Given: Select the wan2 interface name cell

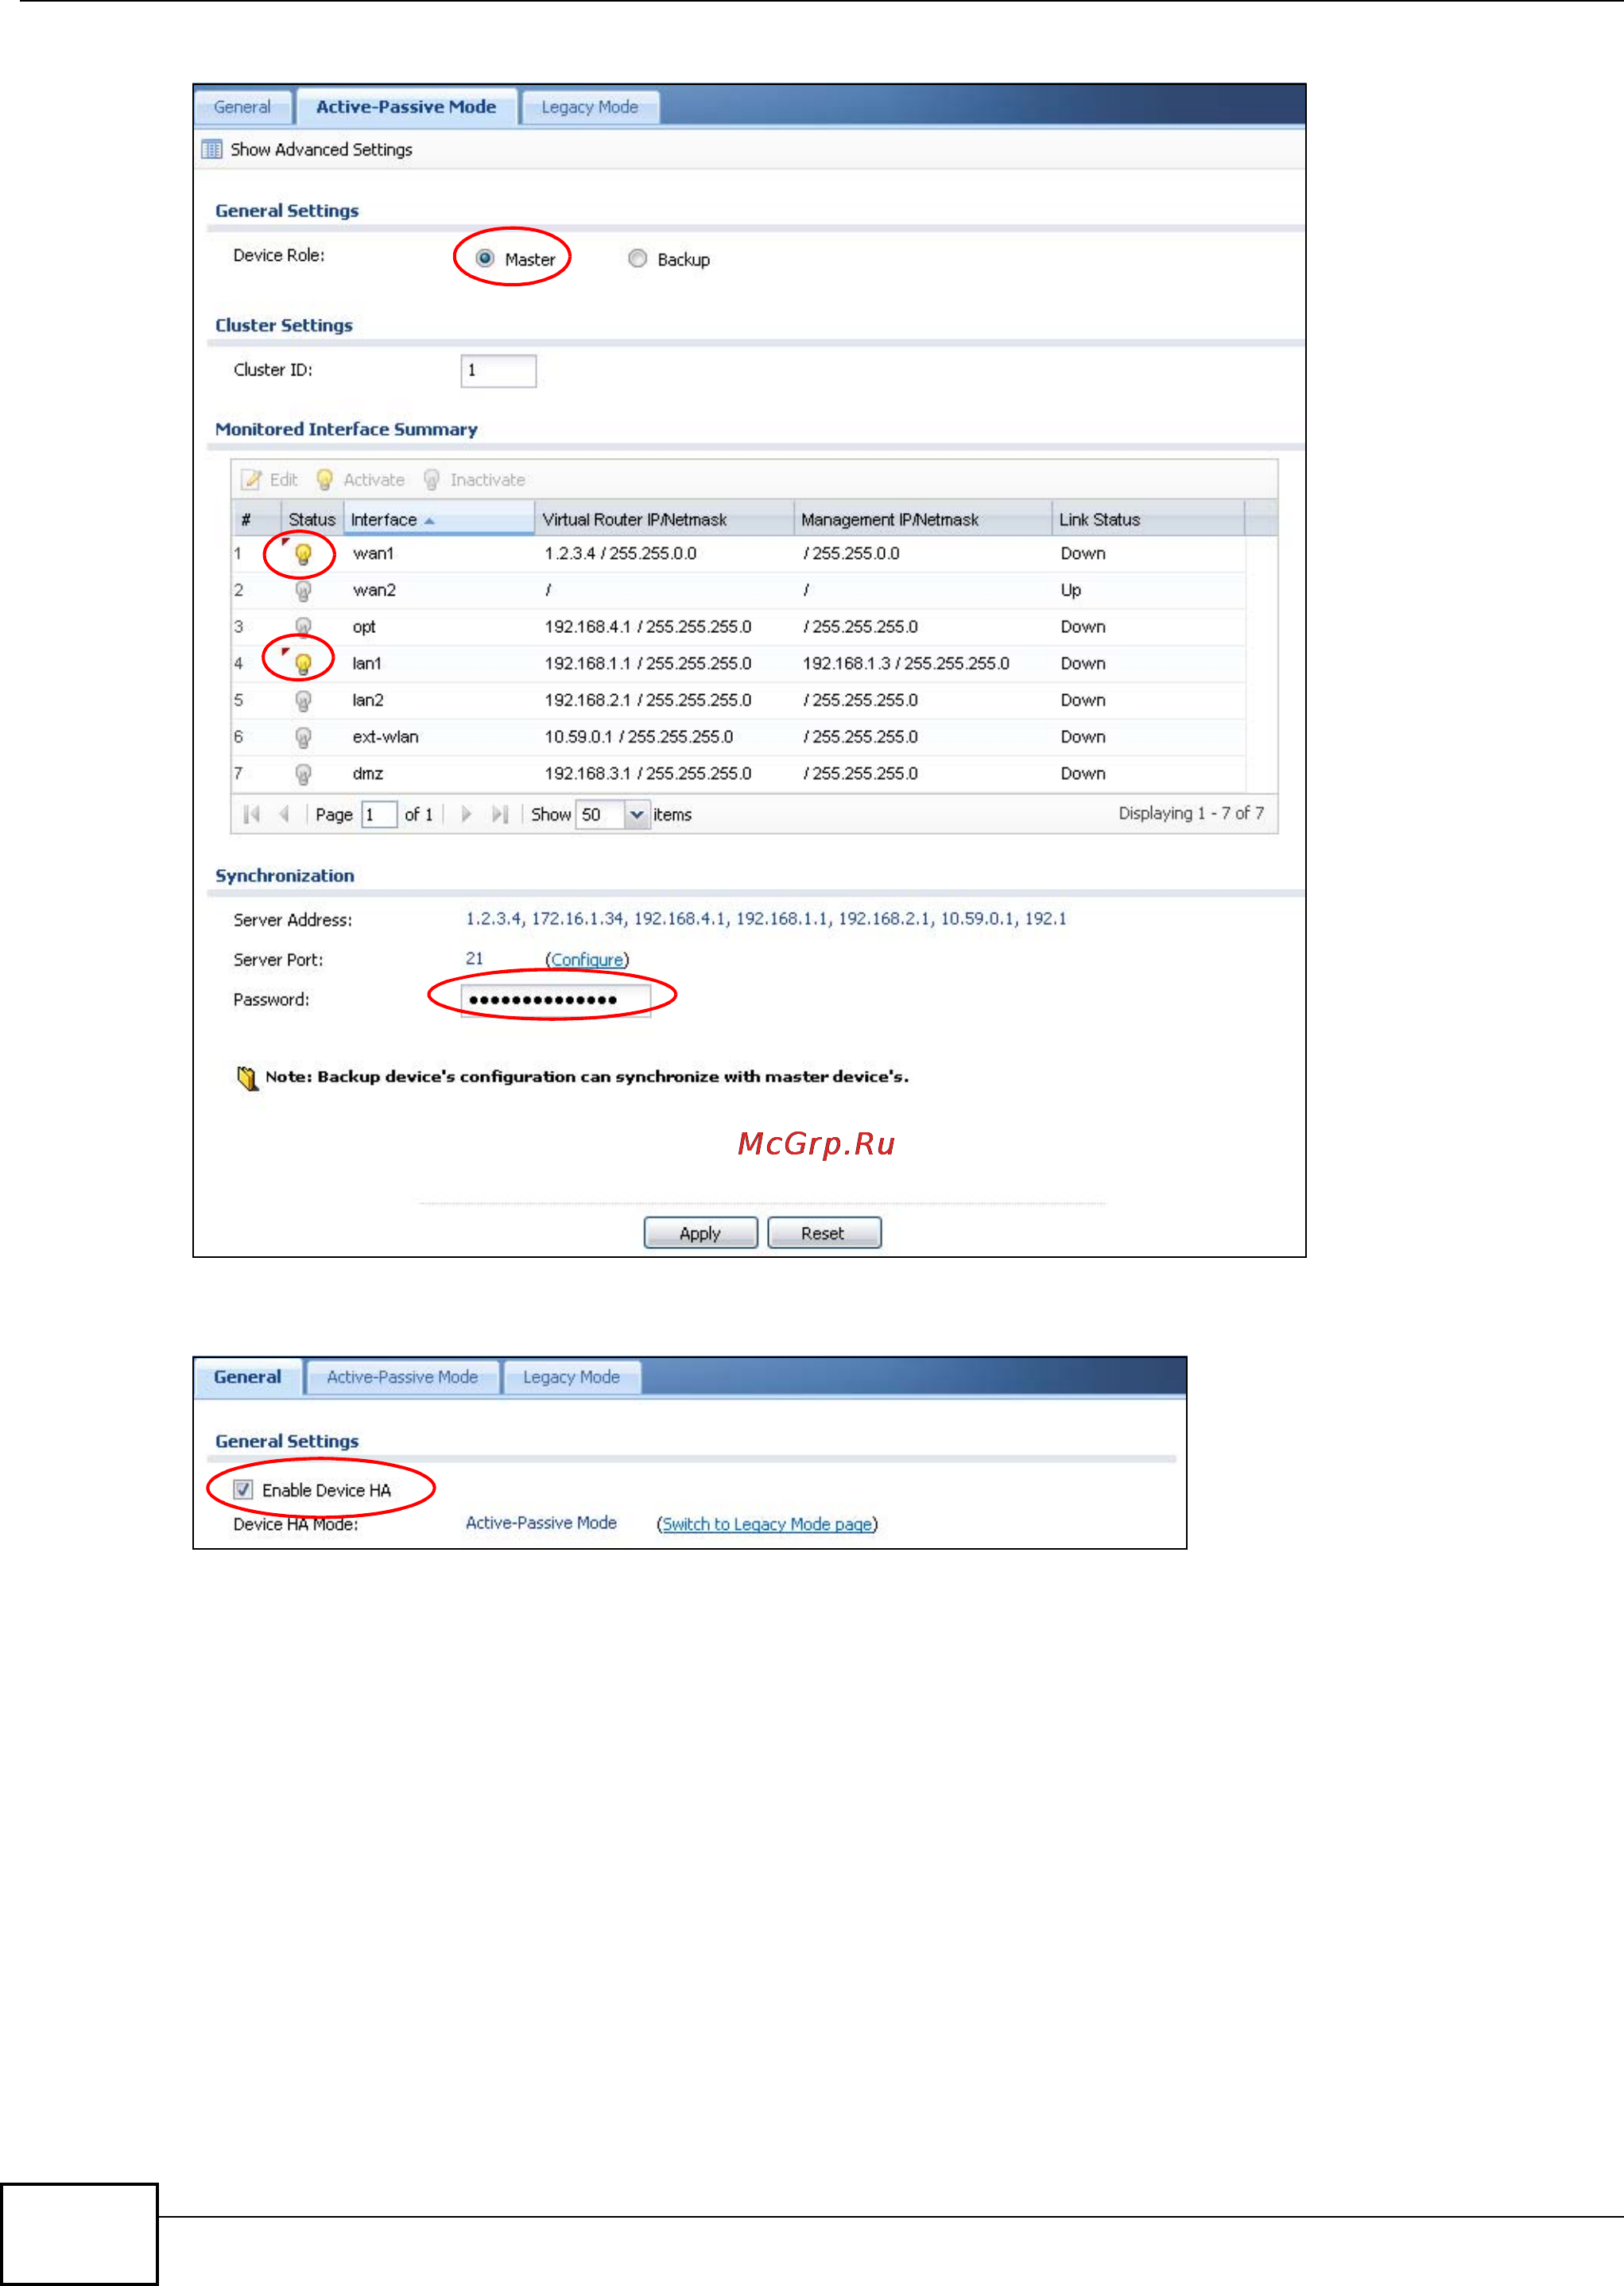Looking at the screenshot, I should pos(374,591).
